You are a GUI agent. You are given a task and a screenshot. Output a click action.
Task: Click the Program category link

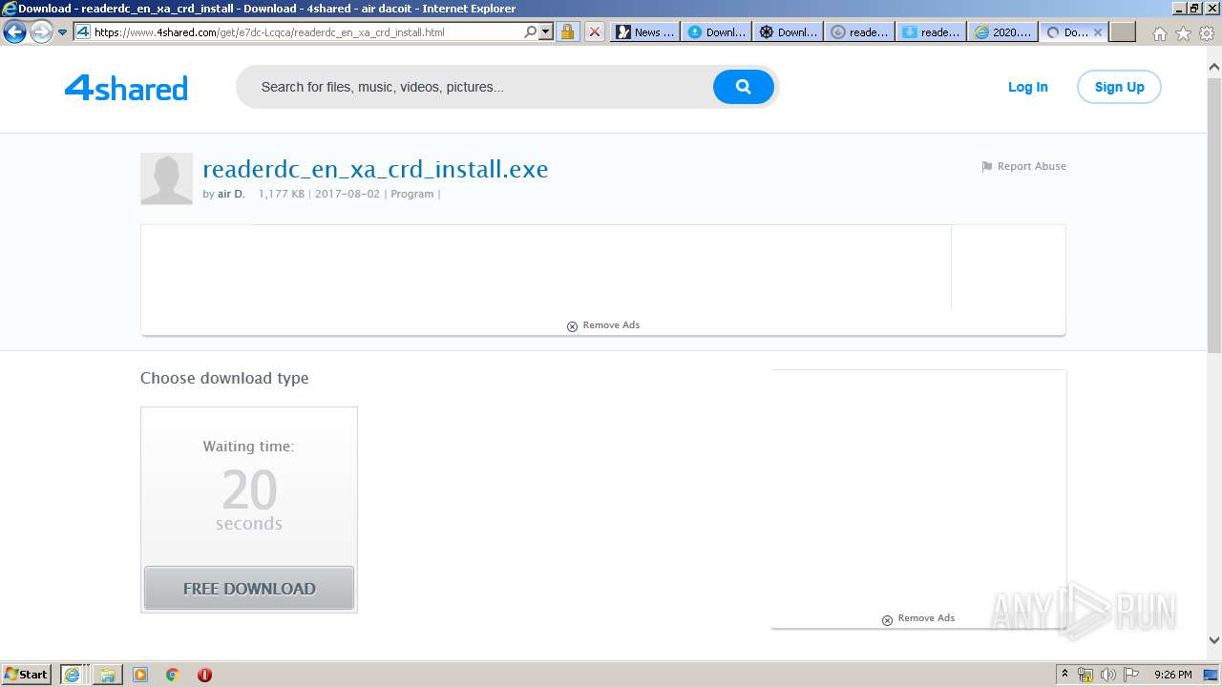pyautogui.click(x=412, y=194)
